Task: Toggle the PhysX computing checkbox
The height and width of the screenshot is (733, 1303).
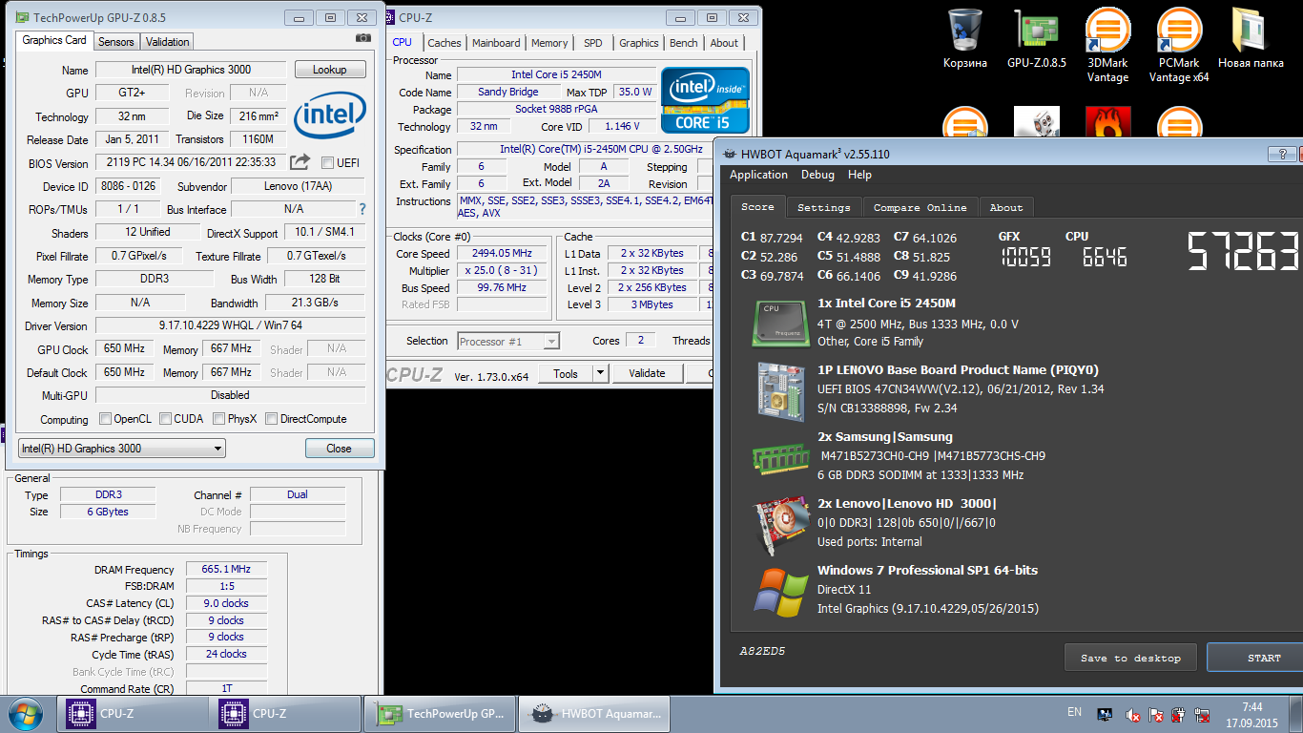Action: pos(219,419)
